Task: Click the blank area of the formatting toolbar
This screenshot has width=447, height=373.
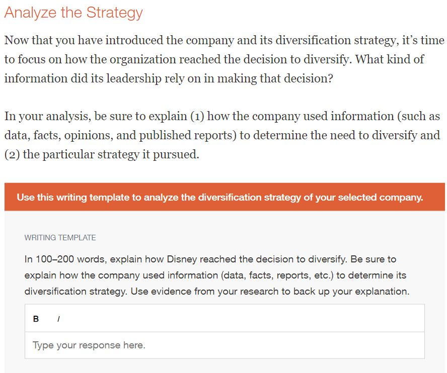Action: [x=242, y=319]
